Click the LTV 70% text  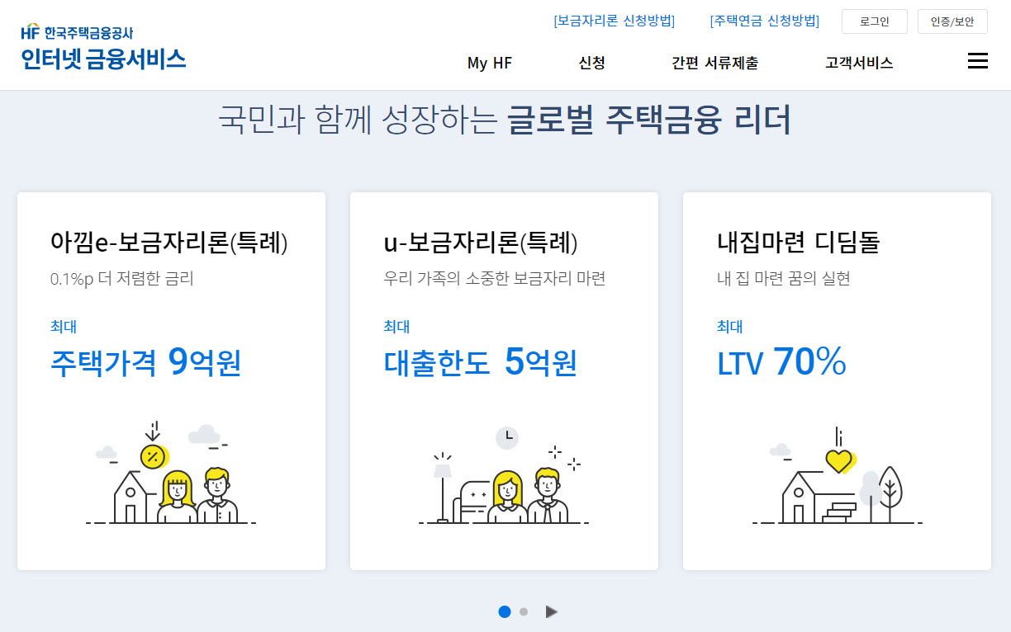(x=781, y=361)
